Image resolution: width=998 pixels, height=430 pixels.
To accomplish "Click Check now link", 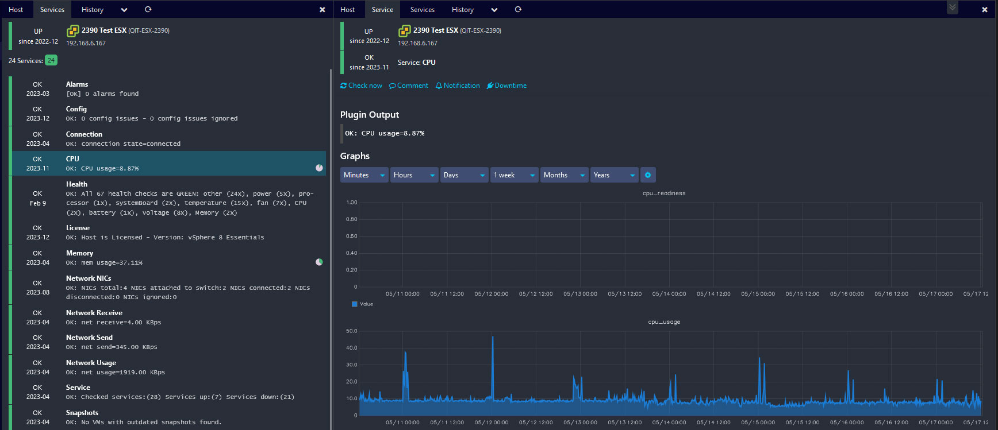I will [x=361, y=86].
